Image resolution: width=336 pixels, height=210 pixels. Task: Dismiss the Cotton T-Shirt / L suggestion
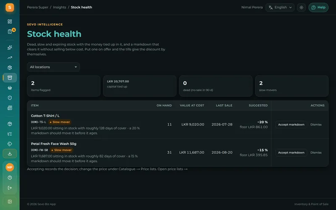[316, 124]
